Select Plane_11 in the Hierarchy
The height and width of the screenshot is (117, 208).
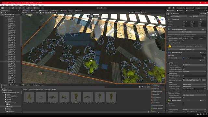[13, 61]
